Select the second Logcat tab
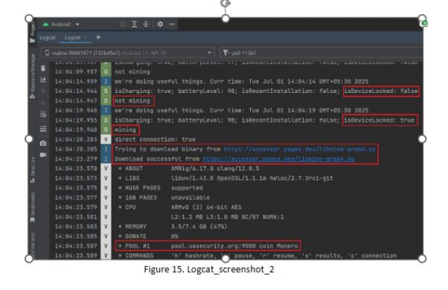The height and width of the screenshot is (290, 448). point(73,38)
